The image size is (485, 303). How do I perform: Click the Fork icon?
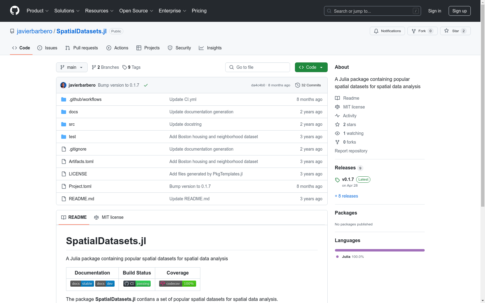click(x=414, y=31)
